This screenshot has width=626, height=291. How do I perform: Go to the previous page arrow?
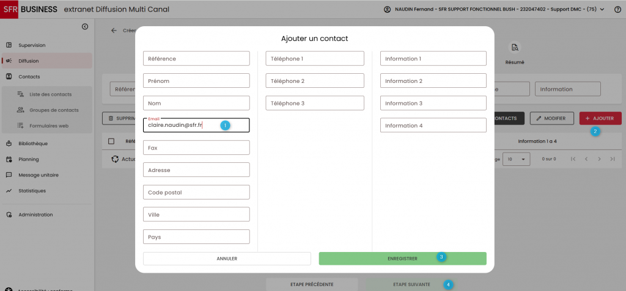pos(586,159)
